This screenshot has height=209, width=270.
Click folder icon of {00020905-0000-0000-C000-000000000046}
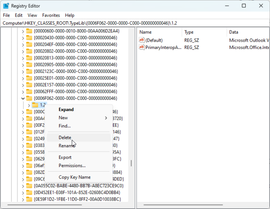pos(29,64)
